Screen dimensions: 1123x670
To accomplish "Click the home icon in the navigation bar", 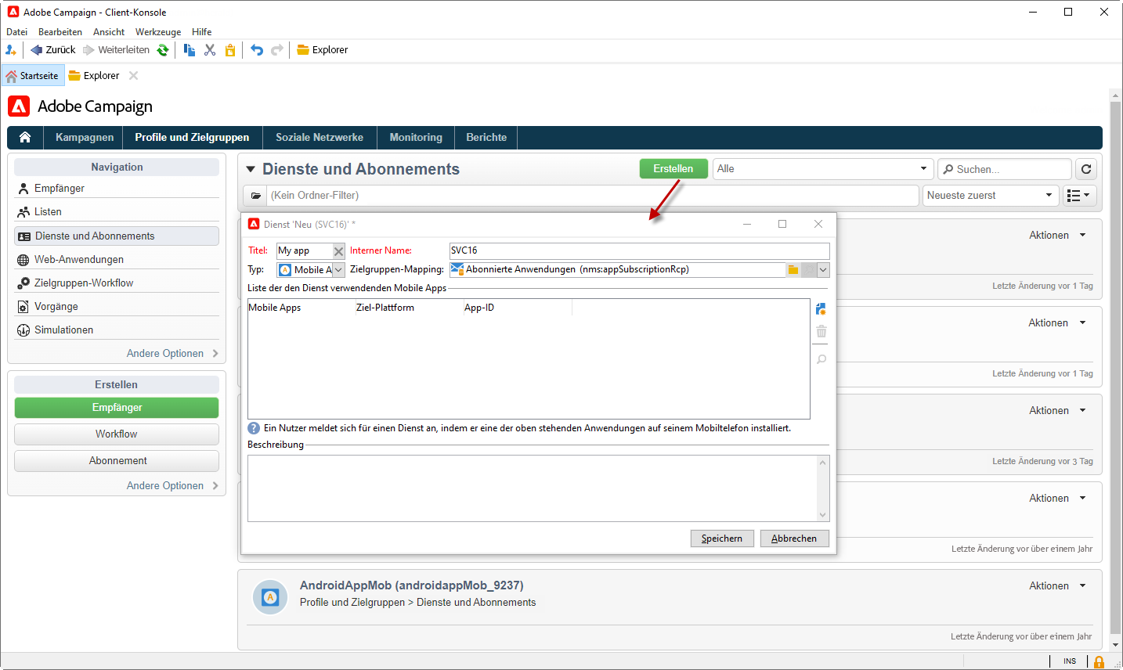I will click(25, 138).
